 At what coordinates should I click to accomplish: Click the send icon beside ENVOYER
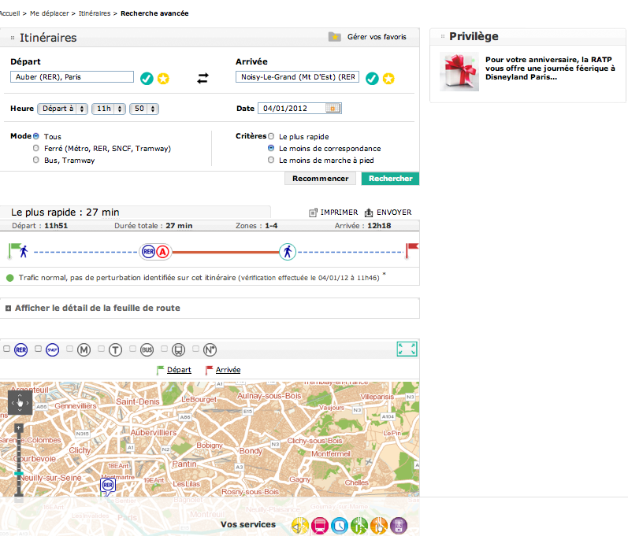369,213
